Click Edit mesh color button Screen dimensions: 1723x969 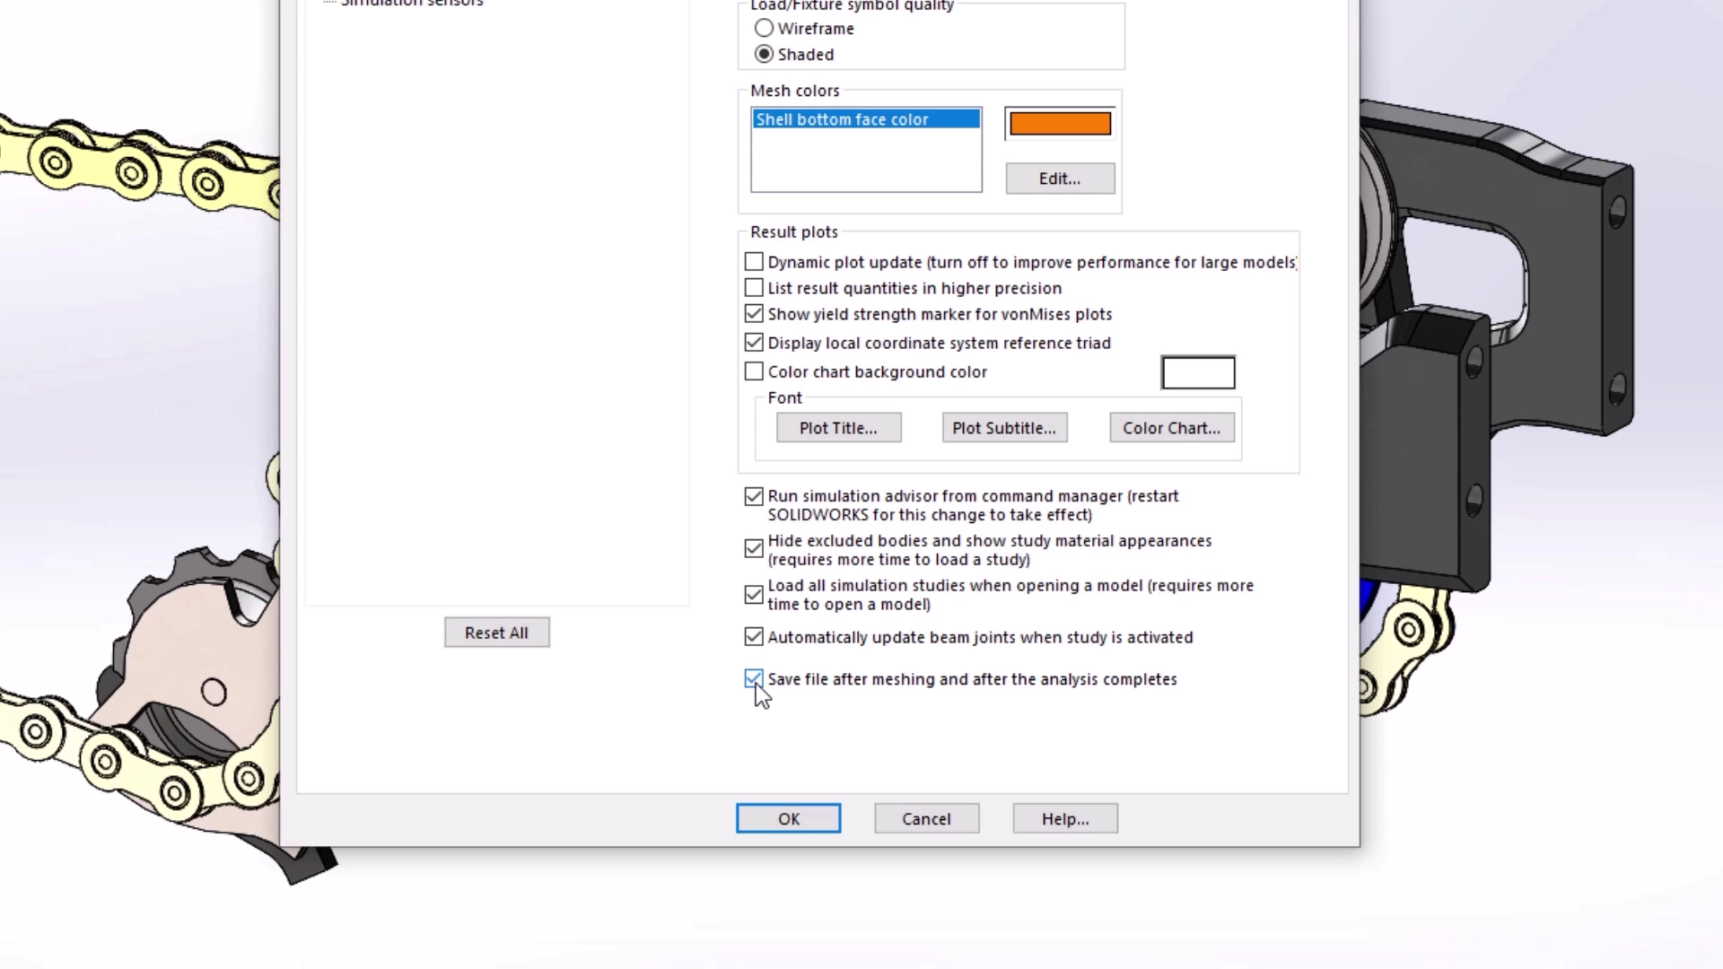(x=1058, y=178)
